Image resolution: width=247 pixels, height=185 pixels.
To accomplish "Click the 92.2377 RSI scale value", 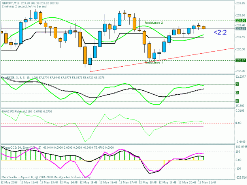I will point(241,77).
